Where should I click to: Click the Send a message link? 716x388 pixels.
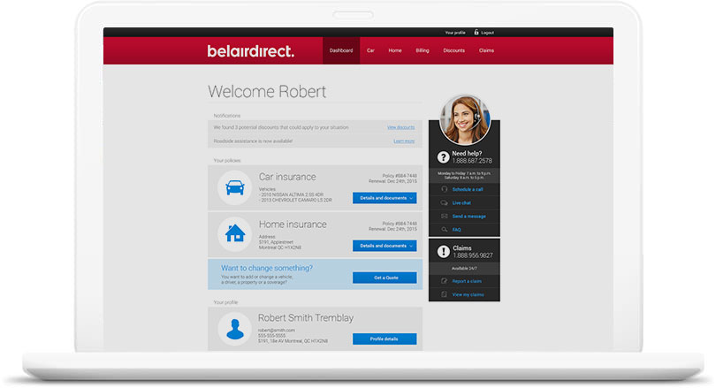click(x=469, y=217)
